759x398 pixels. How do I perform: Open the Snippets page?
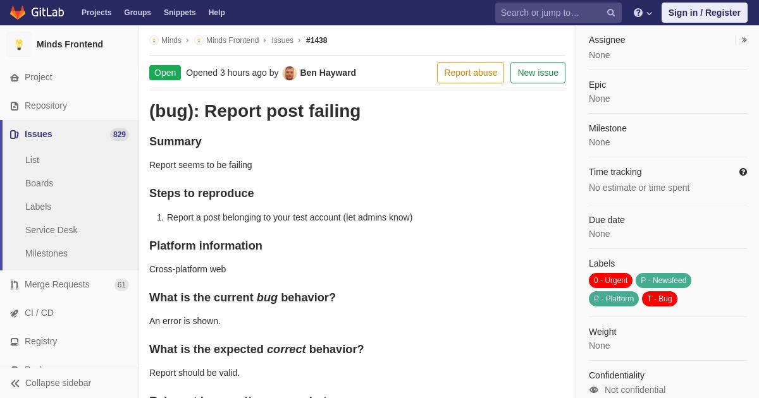tap(180, 13)
